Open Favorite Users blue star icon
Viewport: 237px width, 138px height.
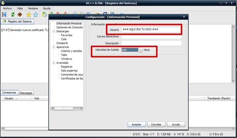click(36, 15)
